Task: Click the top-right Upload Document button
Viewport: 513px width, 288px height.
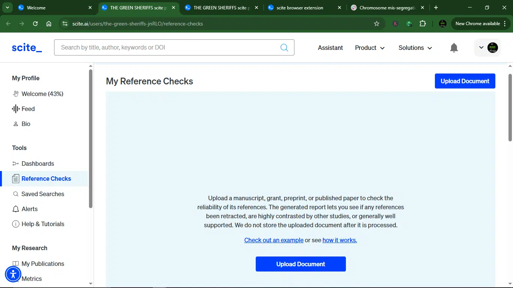Action: tap(465, 81)
